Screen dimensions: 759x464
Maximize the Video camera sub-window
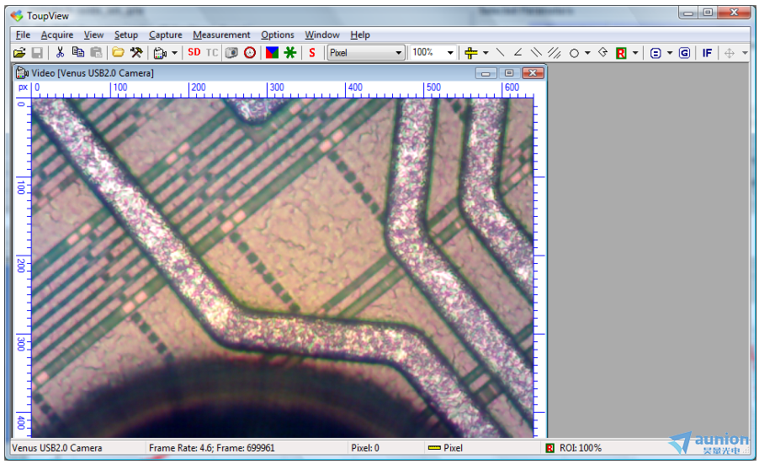point(509,73)
